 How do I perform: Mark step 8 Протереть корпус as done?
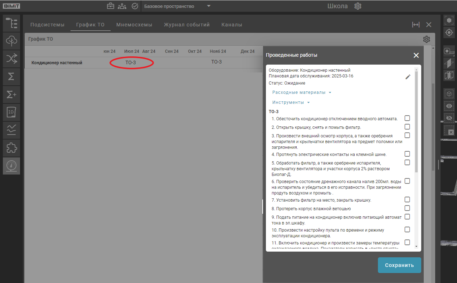click(407, 208)
